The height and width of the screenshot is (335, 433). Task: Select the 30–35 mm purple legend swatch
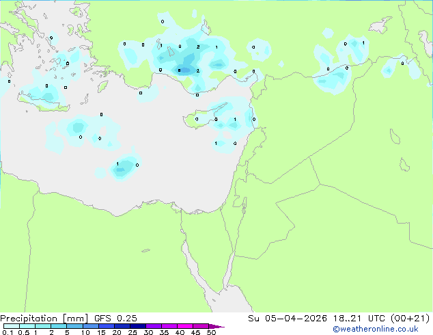154,326
